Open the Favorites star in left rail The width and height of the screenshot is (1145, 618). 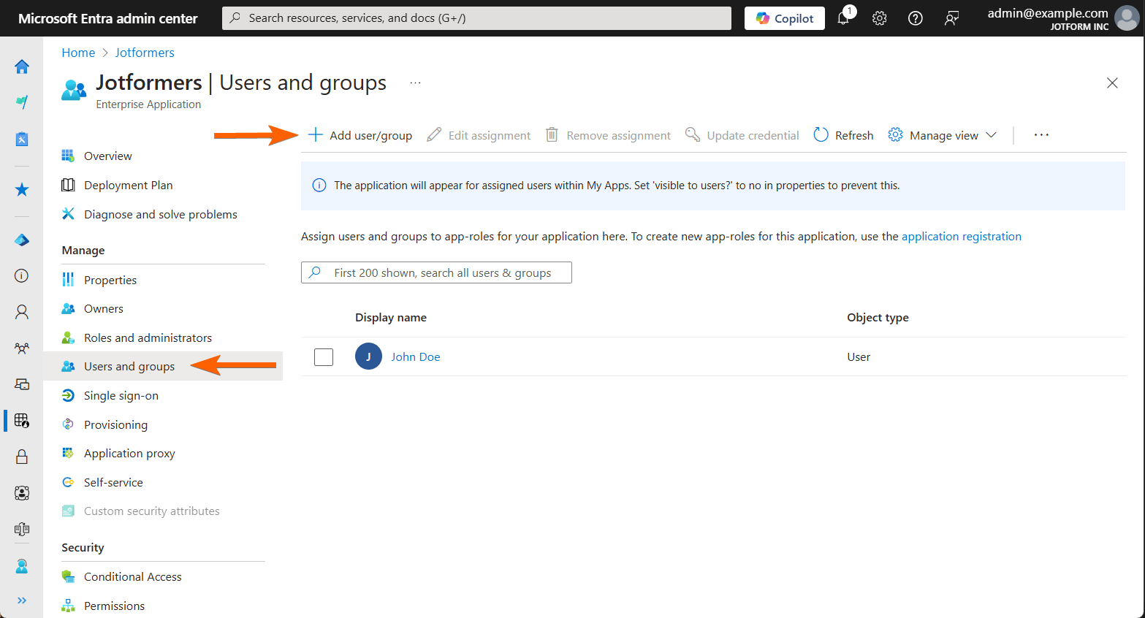pyautogui.click(x=22, y=190)
